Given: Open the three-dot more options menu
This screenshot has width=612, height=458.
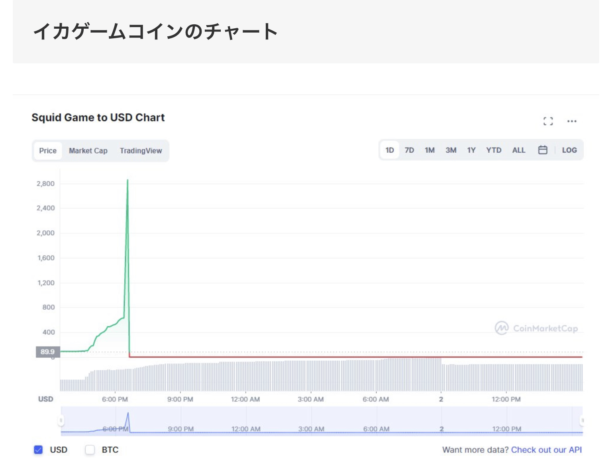Looking at the screenshot, I should pyautogui.click(x=571, y=121).
